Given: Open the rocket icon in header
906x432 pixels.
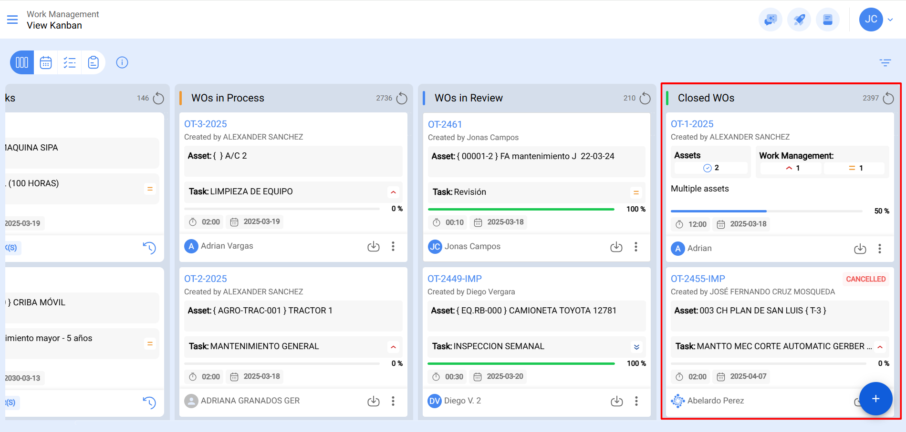Looking at the screenshot, I should point(799,20).
